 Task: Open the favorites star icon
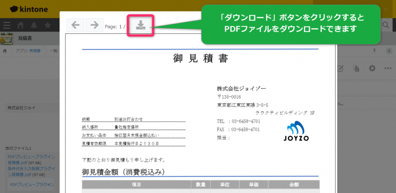[x=48, y=25]
